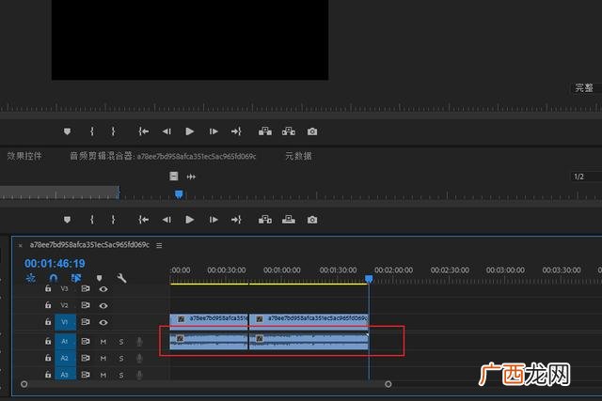Export frame camera icon in the 1/2 monitor

tap(312, 220)
